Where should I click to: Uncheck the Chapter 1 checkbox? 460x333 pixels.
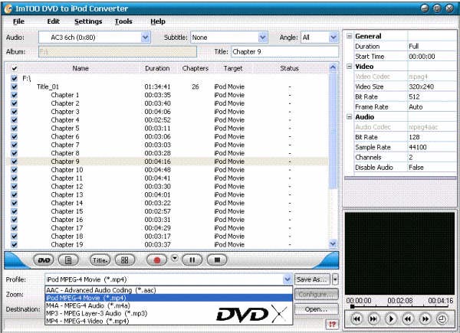[14, 95]
